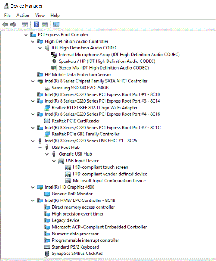
Task: Click the Forward arrow toolbar icon
Action: click(13, 25)
